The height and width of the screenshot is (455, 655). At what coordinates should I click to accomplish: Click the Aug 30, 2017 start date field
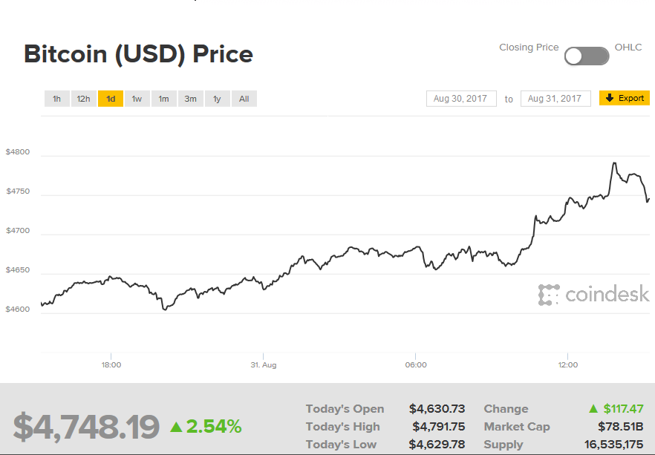coord(460,99)
